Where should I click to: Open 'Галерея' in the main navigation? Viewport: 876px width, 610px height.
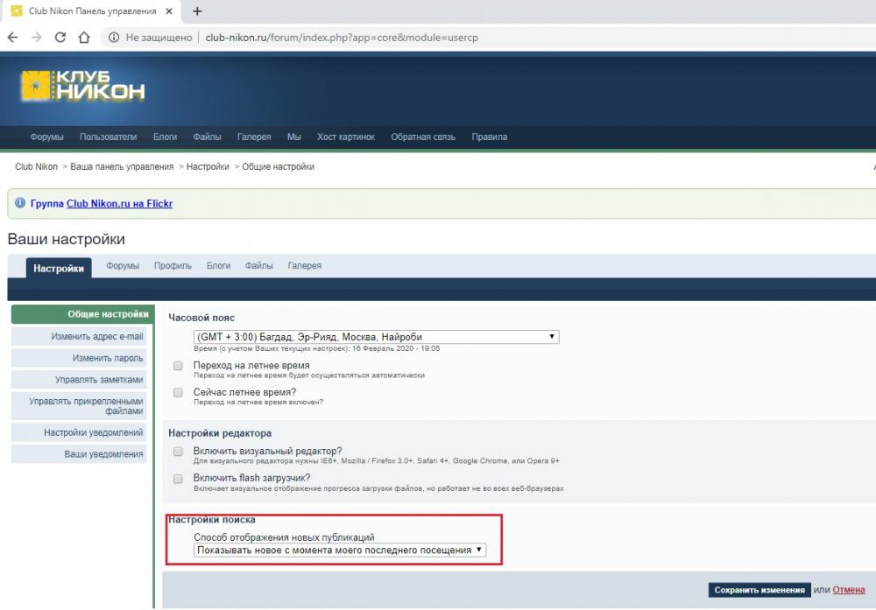[254, 137]
